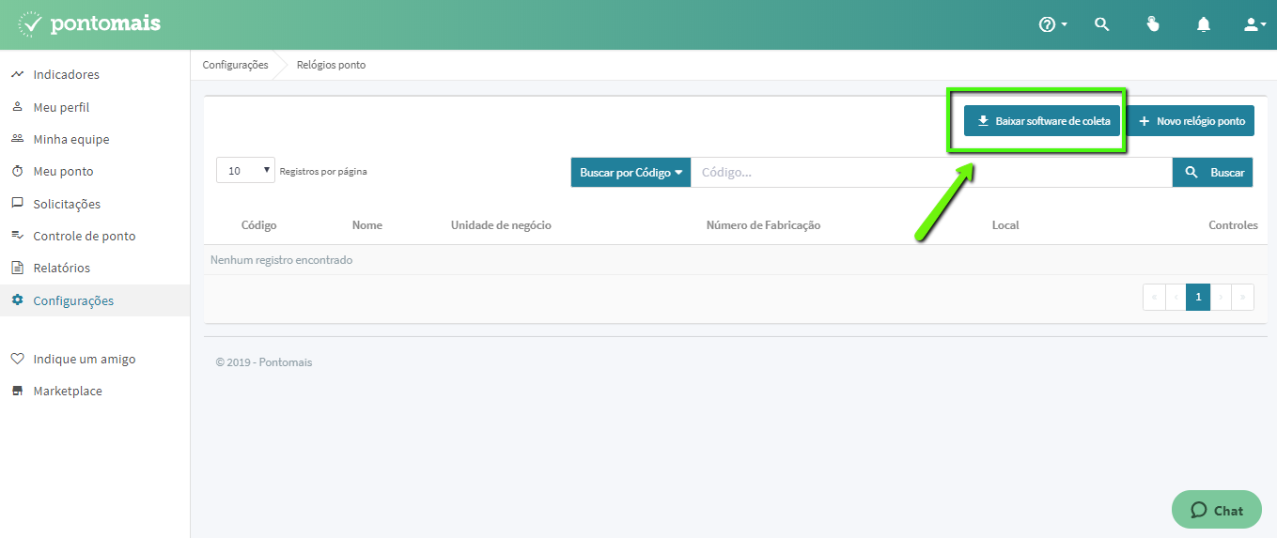Image resolution: width=1277 pixels, height=538 pixels.
Task: Sort by Nome column header
Action: click(367, 225)
